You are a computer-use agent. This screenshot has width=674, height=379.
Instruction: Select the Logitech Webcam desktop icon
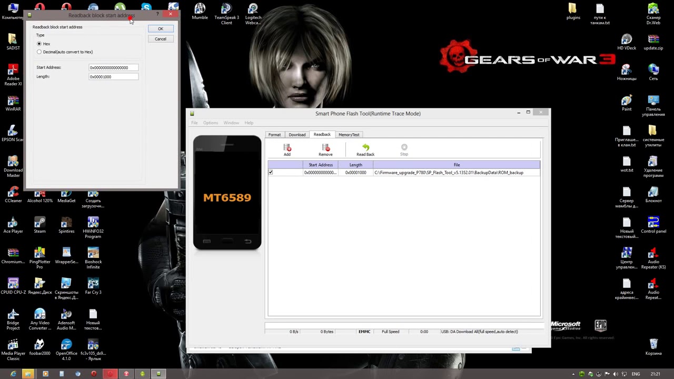pyautogui.click(x=253, y=14)
